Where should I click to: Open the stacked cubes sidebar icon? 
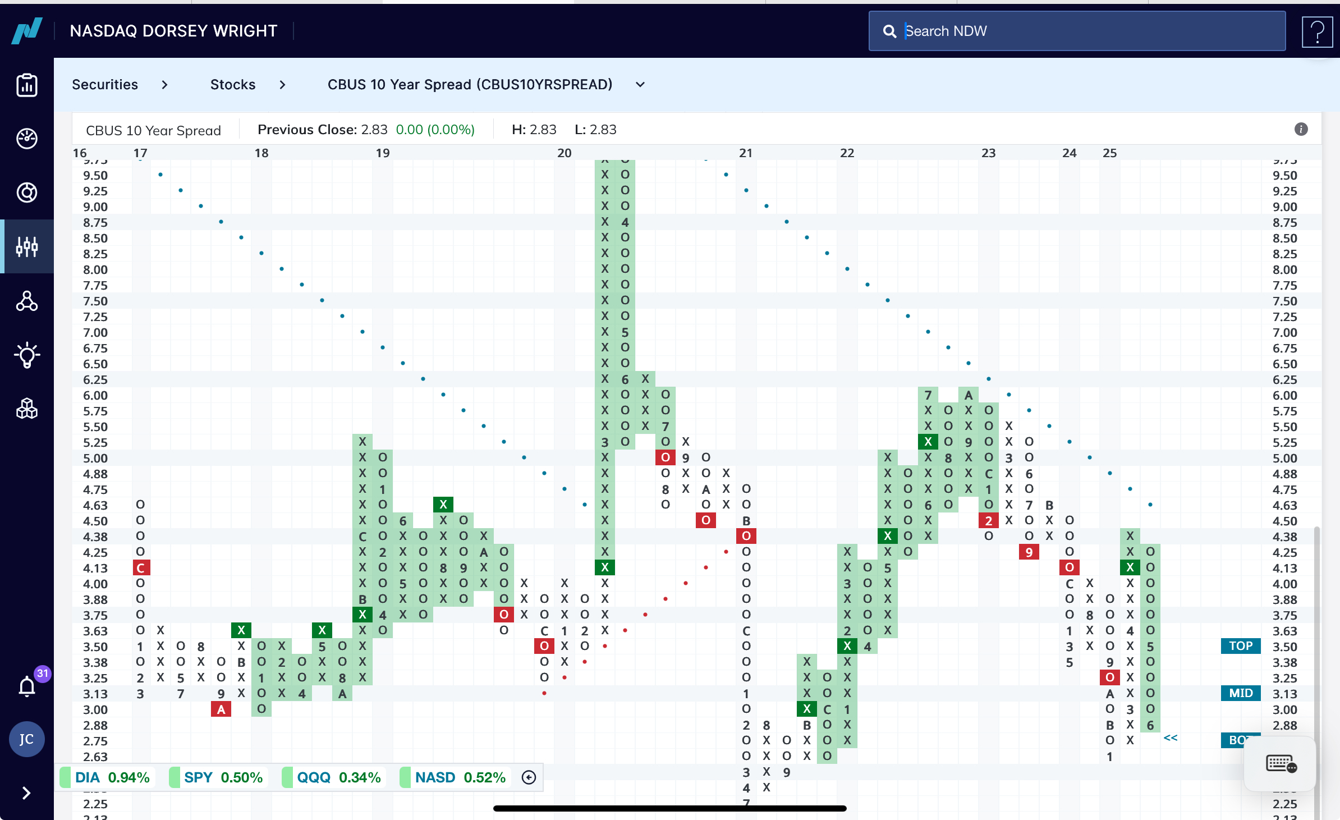click(26, 409)
